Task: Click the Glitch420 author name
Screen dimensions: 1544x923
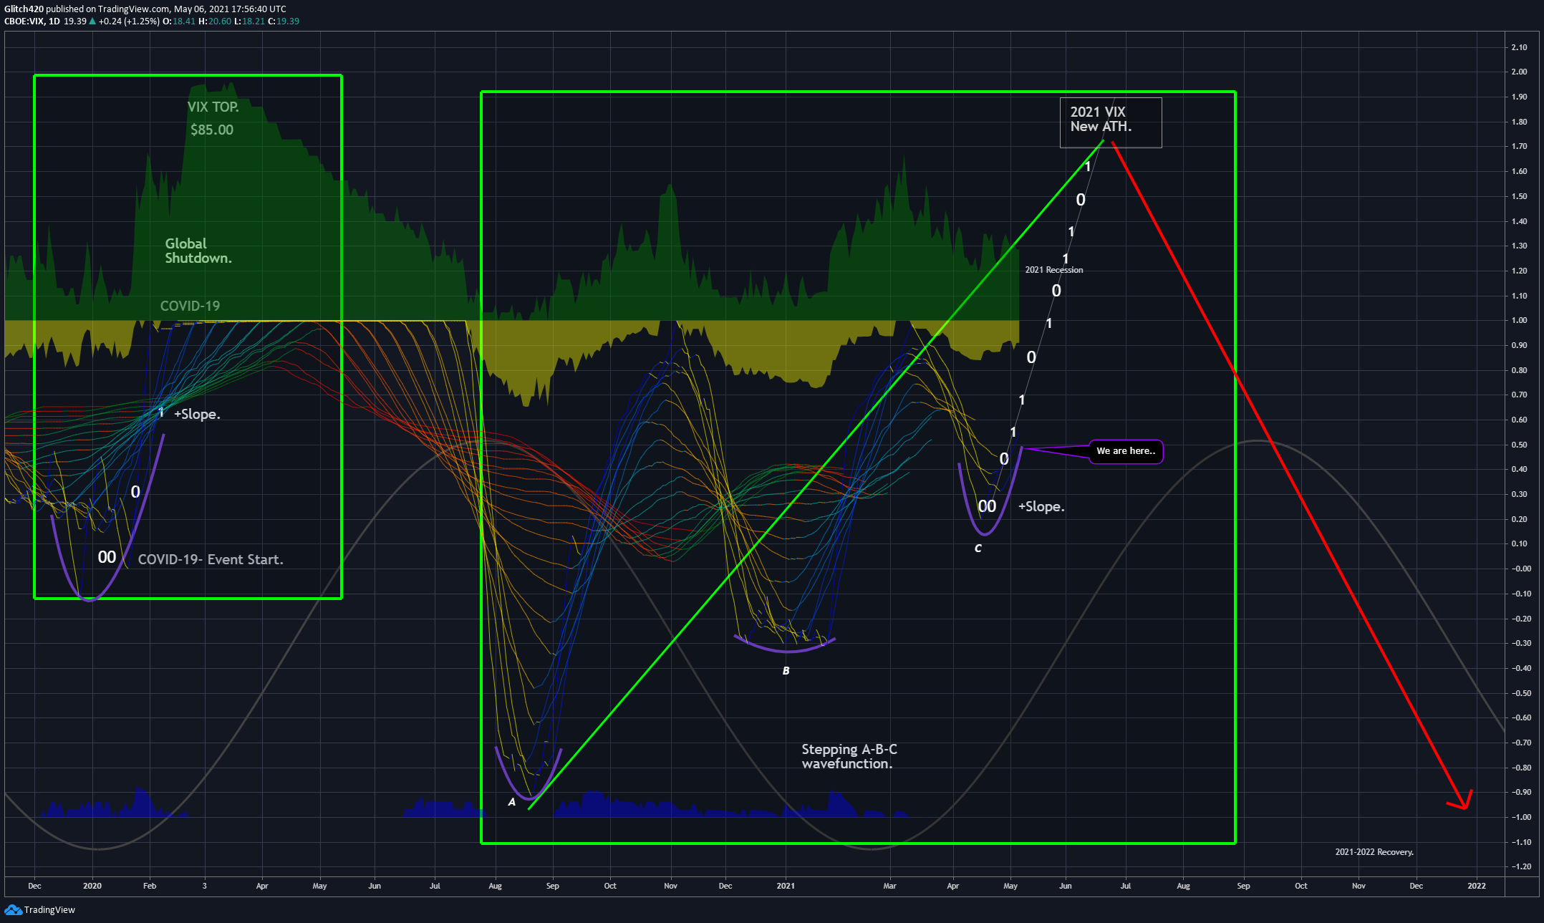Action: point(24,9)
